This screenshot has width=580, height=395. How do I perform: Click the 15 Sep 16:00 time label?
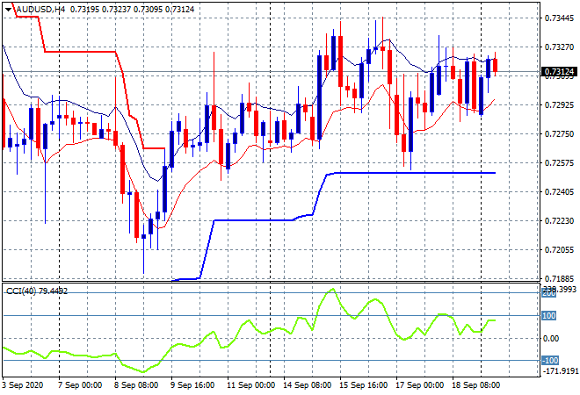click(363, 385)
